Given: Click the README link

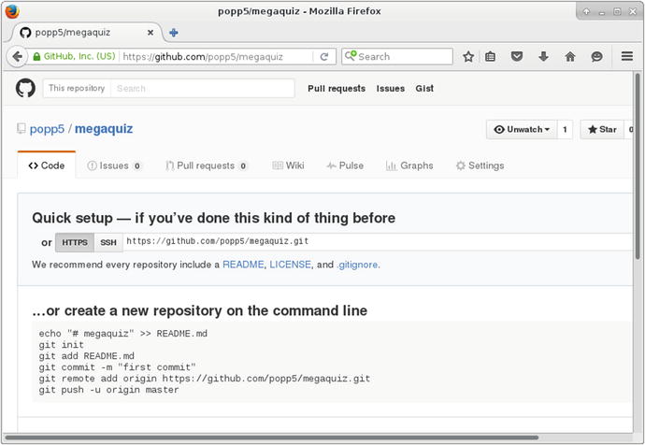Looking at the screenshot, I should [x=243, y=265].
